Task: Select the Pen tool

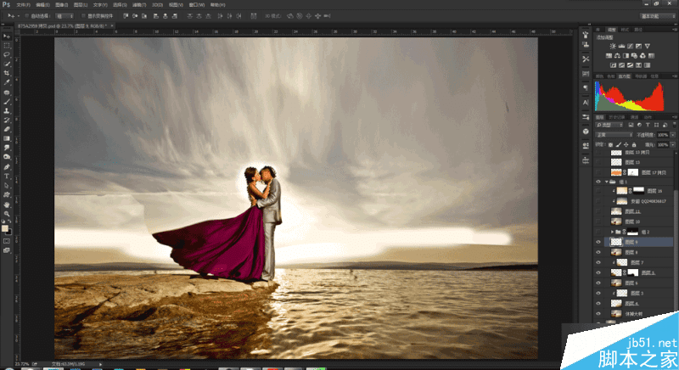Action: tap(7, 166)
